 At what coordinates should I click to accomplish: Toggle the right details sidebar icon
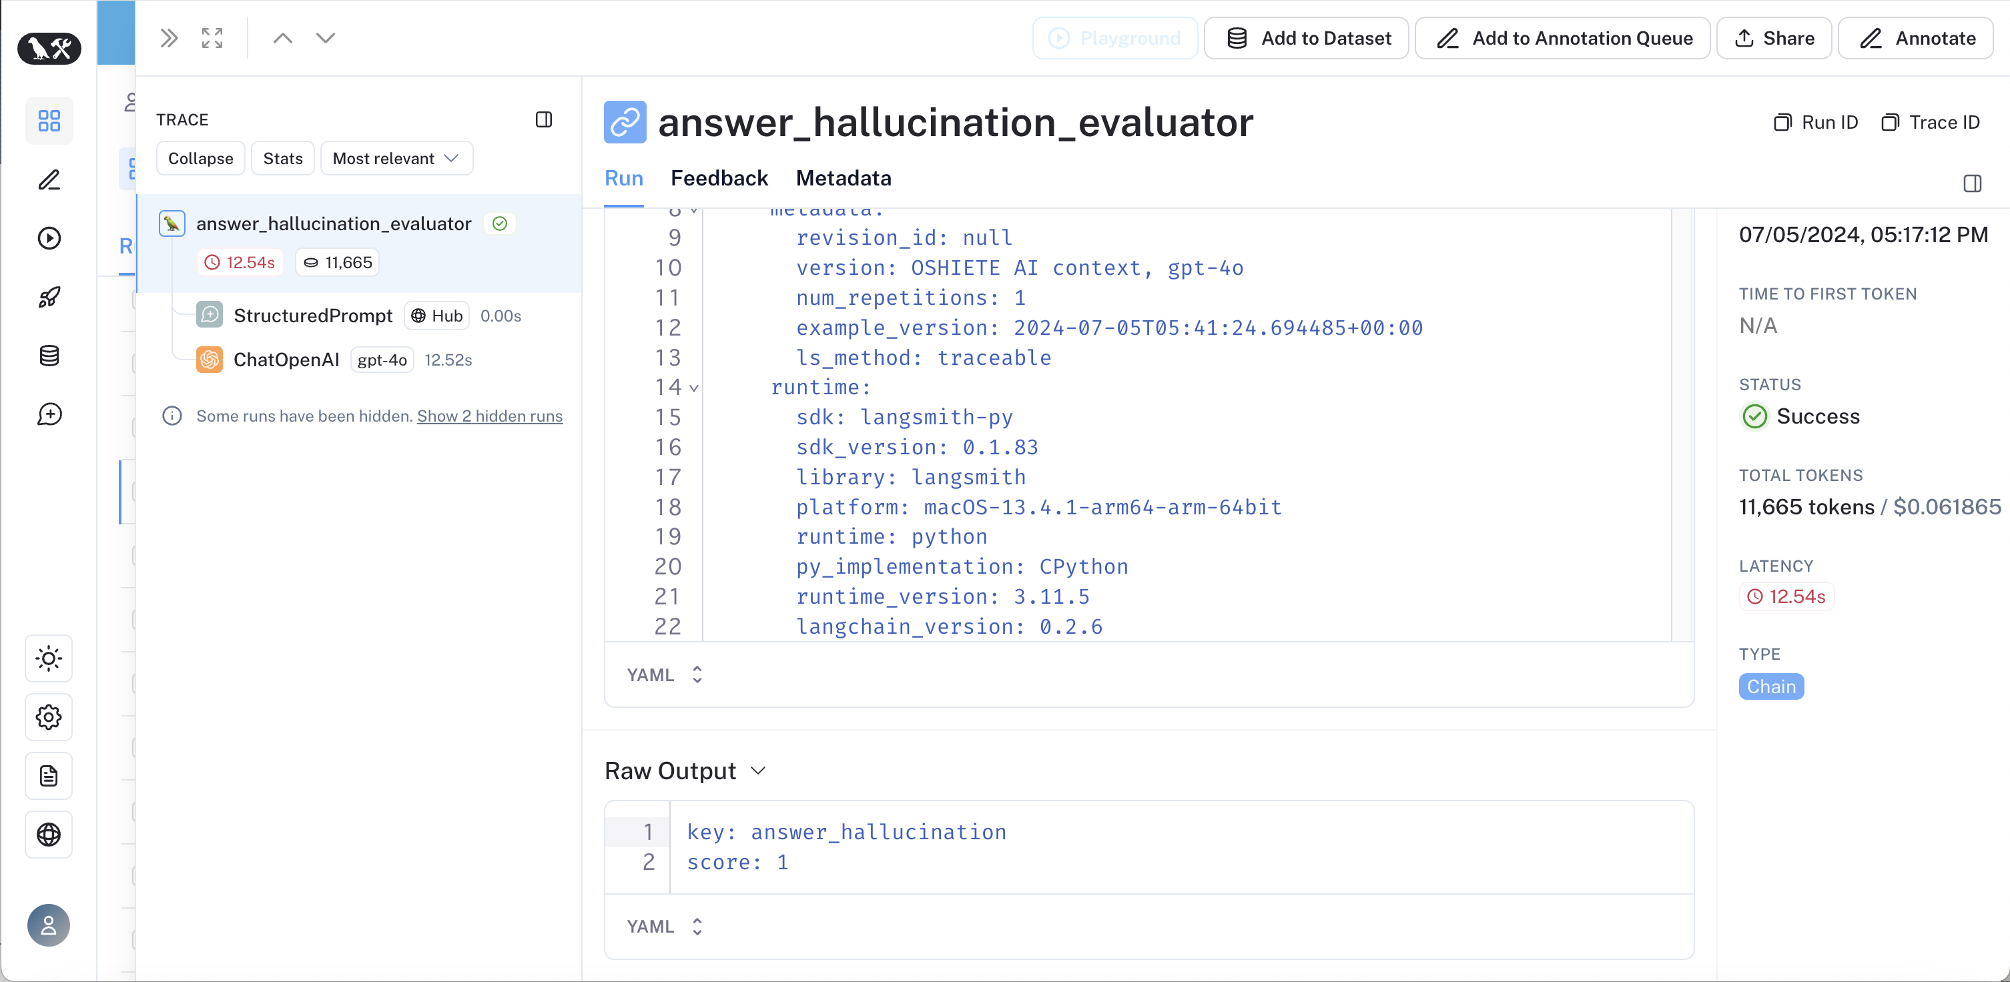coord(1972,183)
